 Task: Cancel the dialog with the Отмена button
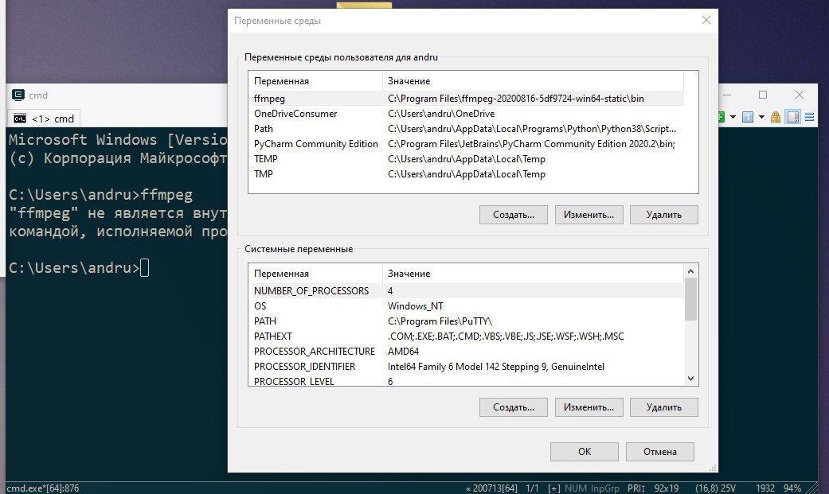coord(660,452)
